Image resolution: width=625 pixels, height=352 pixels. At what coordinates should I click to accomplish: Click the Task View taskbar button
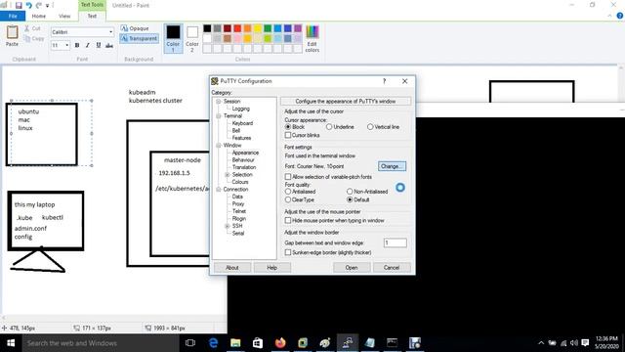(190, 343)
